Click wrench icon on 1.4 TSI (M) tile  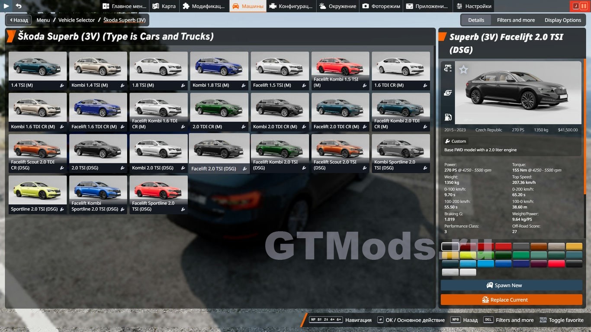click(62, 86)
